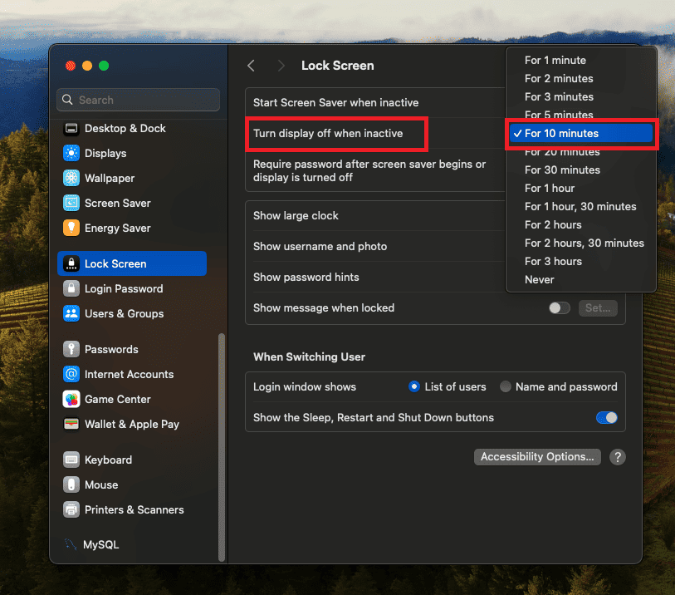Minimize window with yellow traffic light button
675x595 pixels.
pos(87,66)
